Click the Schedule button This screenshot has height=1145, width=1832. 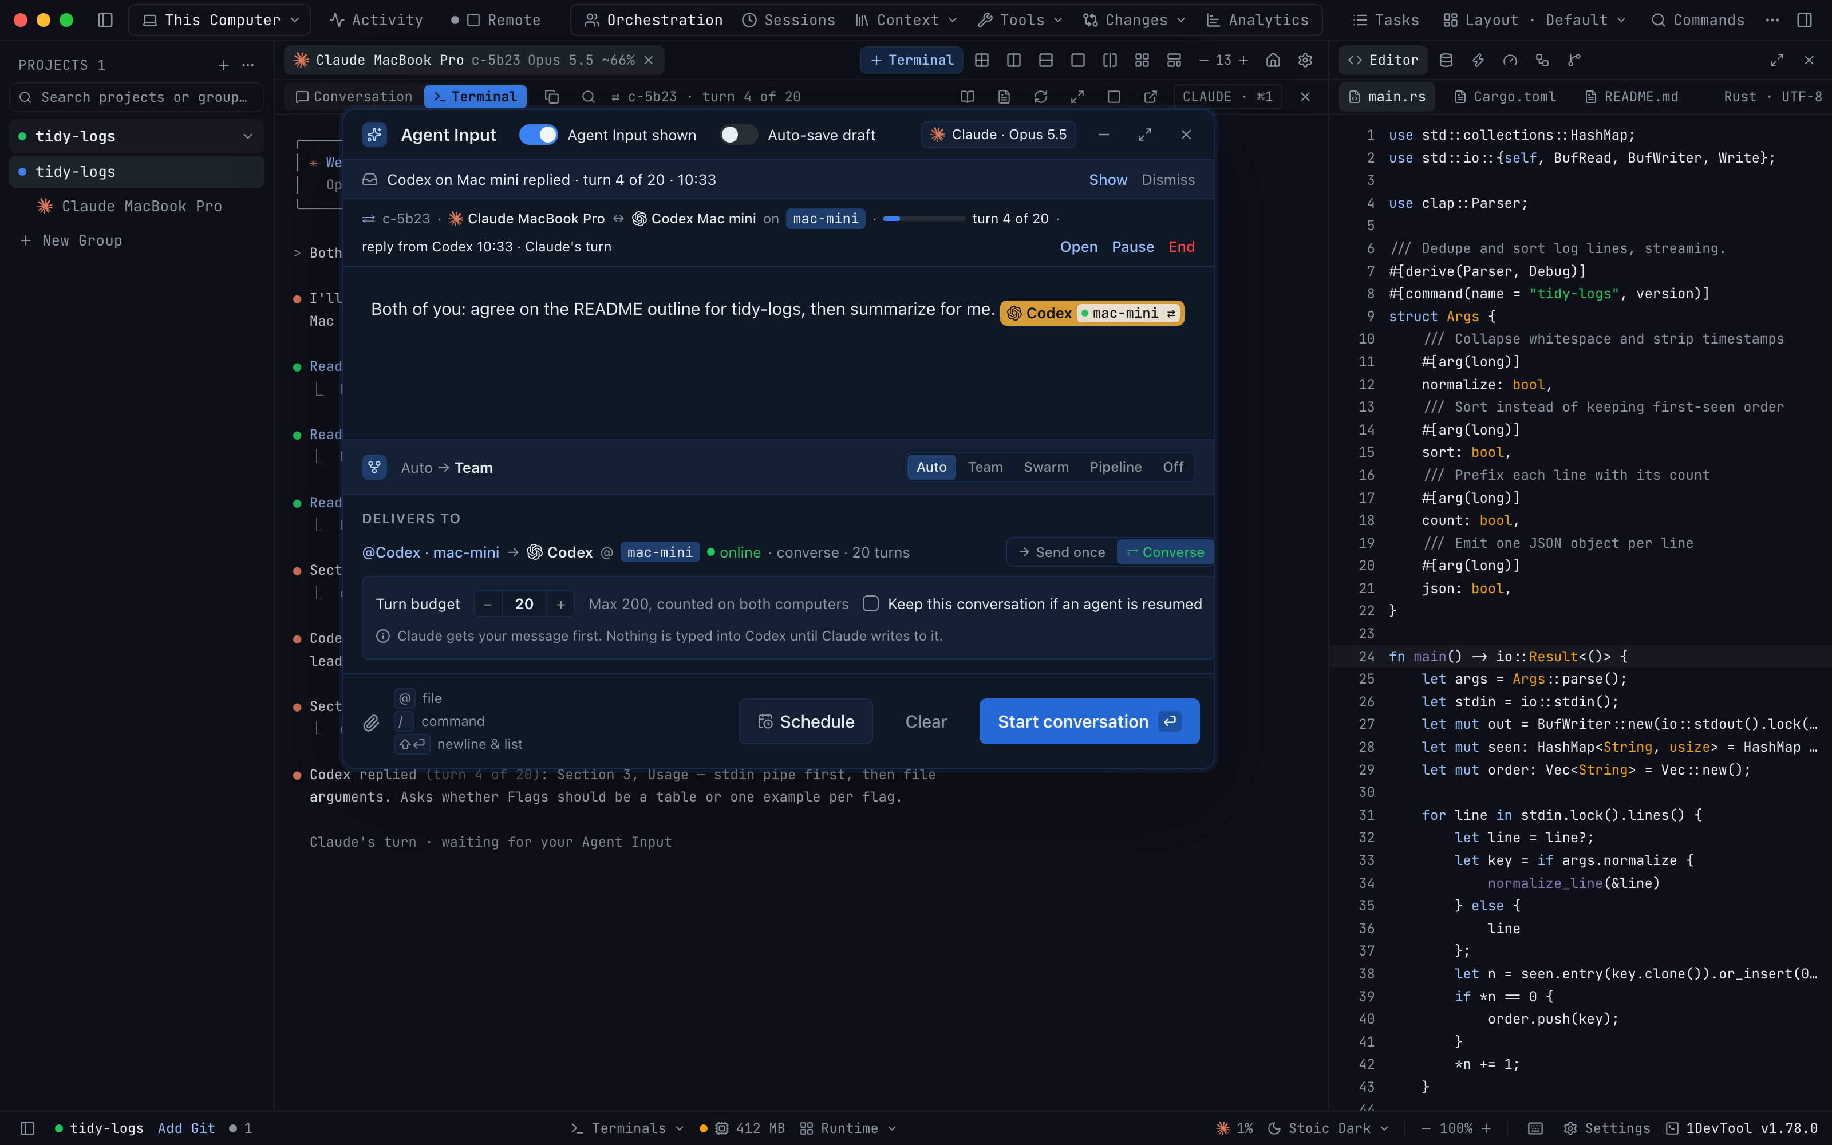806,722
